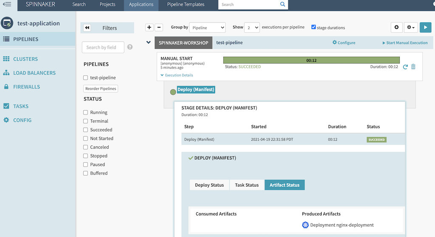Click the SUCCEEDED status badge
Viewport: 435px width, 237px height.
tap(376, 139)
